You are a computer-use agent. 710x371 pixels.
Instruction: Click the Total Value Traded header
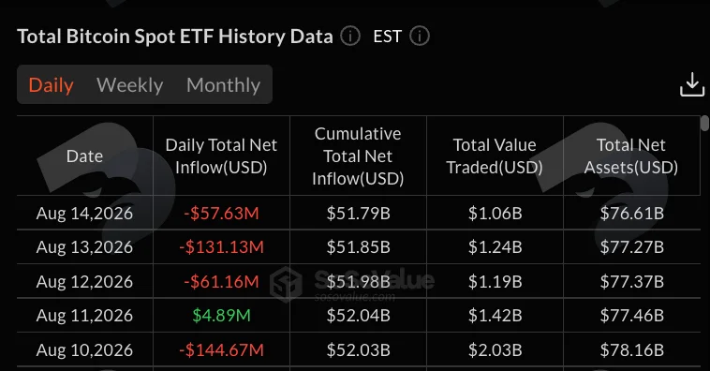click(x=495, y=156)
